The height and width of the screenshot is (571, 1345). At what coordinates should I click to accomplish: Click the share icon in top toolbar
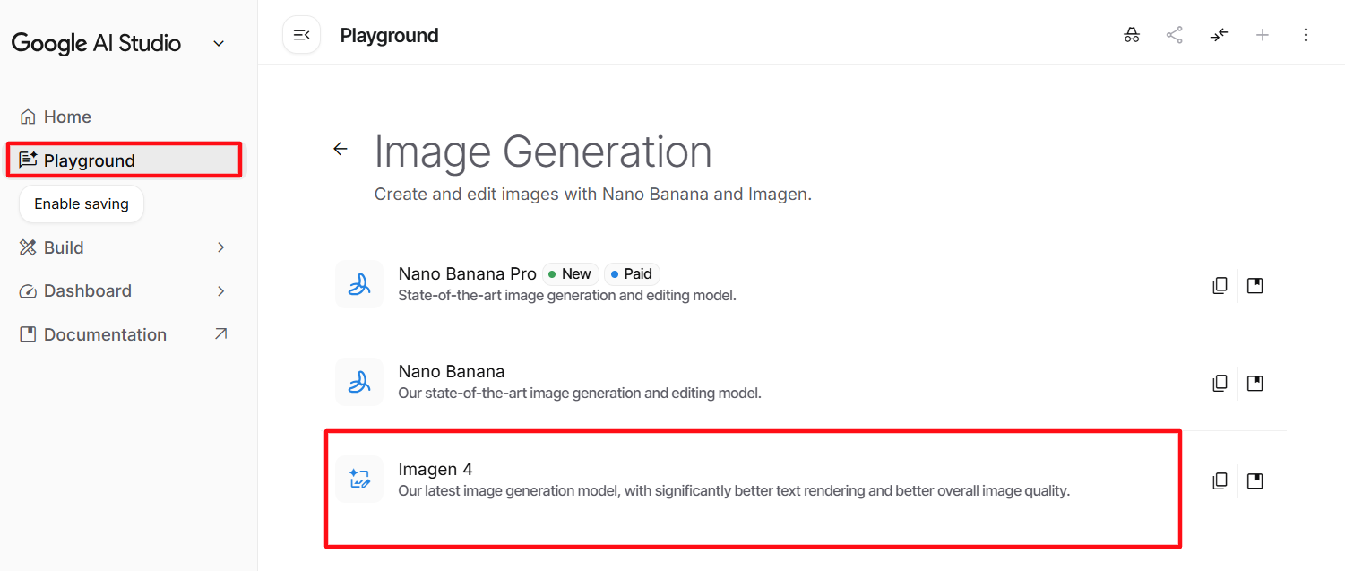tap(1174, 35)
